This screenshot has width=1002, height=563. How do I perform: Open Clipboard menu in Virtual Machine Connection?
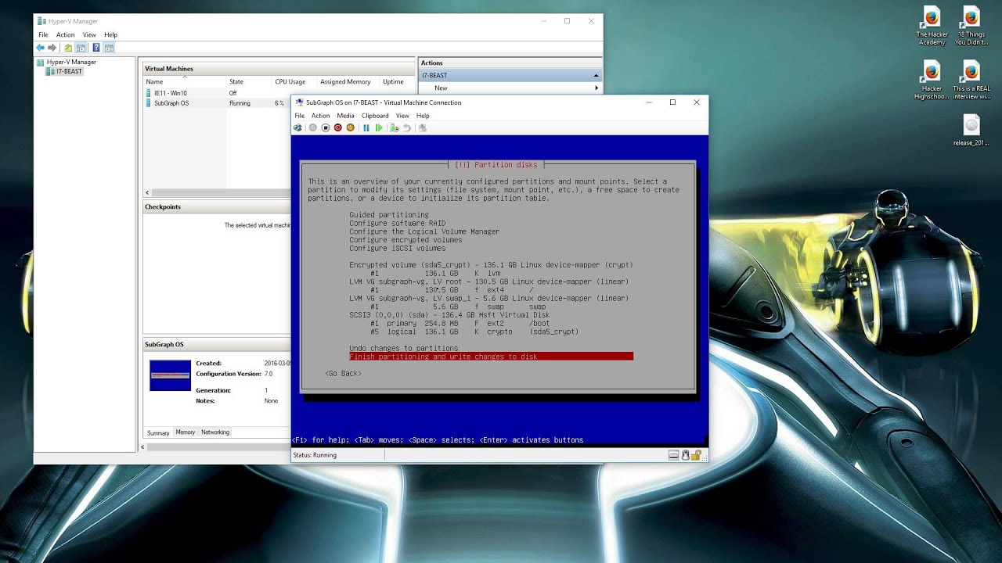click(375, 116)
